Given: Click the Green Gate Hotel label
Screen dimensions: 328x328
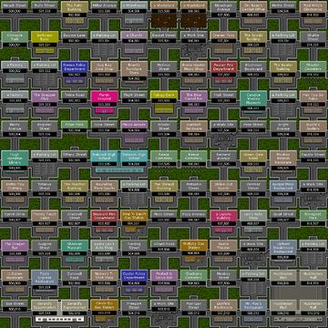Looking at the screenshot, I should (253, 156).
